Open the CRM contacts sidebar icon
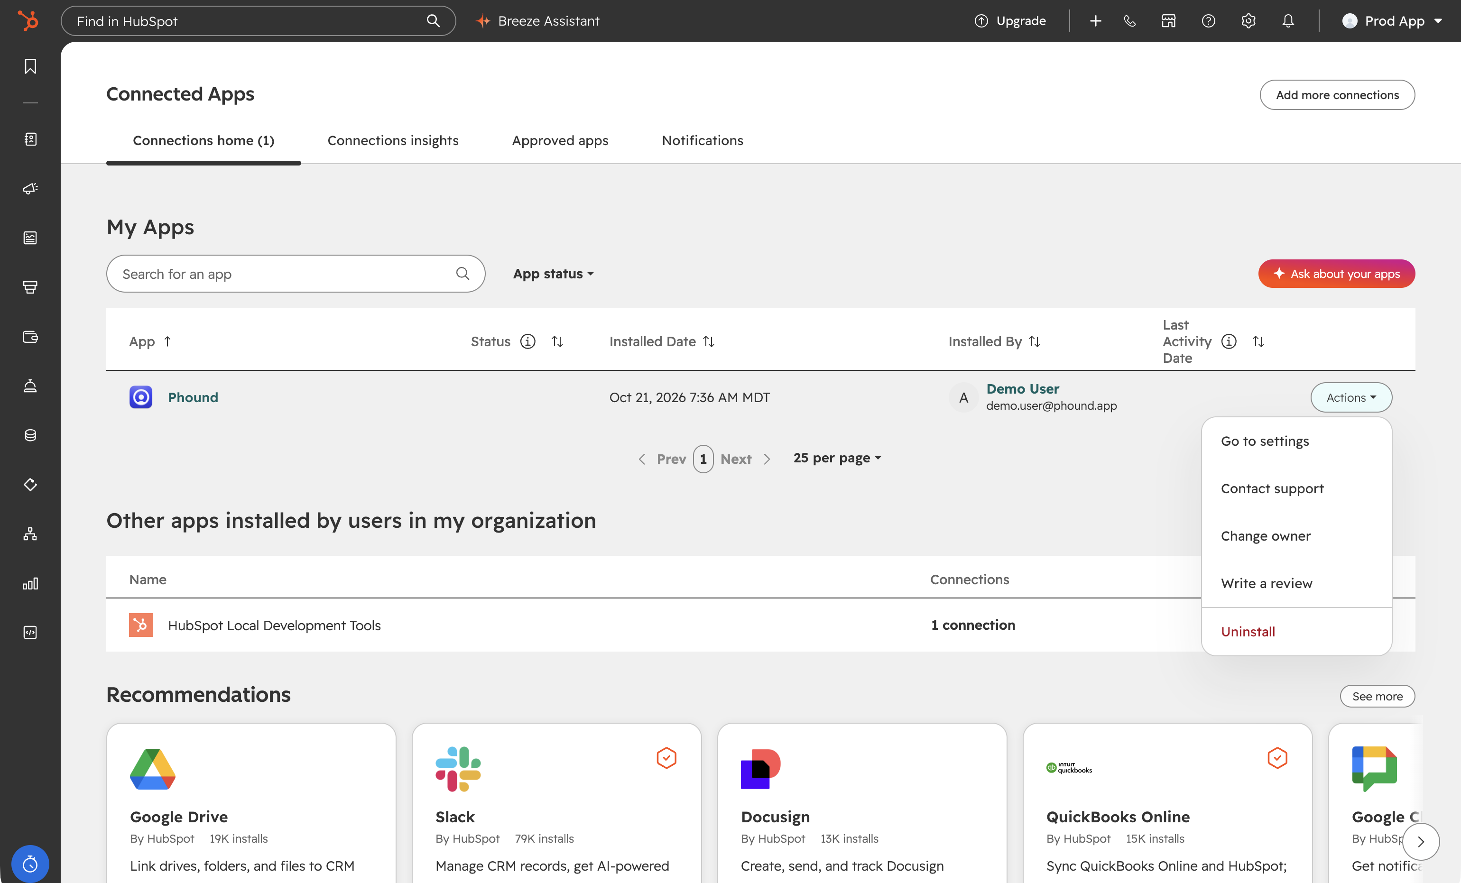 tap(30, 139)
